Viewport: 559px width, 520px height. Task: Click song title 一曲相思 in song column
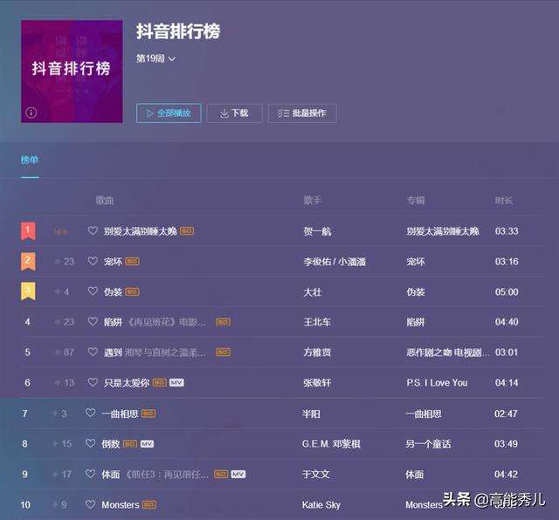tap(121, 414)
